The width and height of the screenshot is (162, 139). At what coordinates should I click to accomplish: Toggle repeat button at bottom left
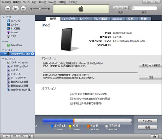22,136
